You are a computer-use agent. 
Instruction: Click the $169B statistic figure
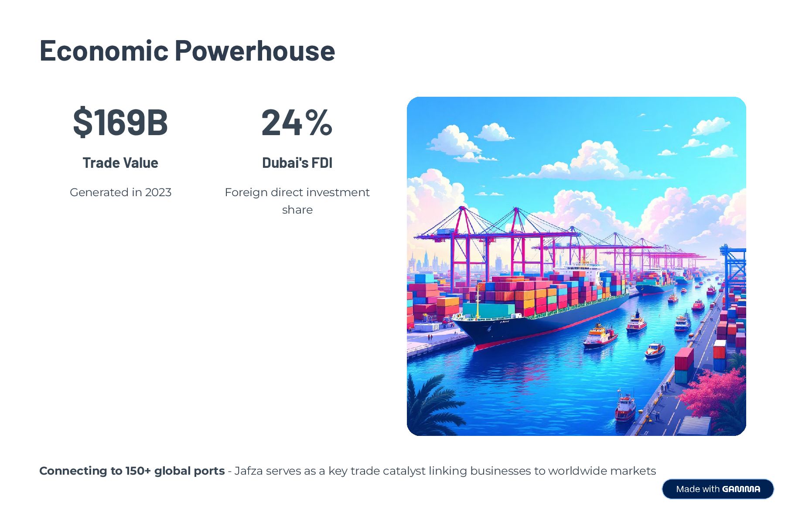click(120, 122)
